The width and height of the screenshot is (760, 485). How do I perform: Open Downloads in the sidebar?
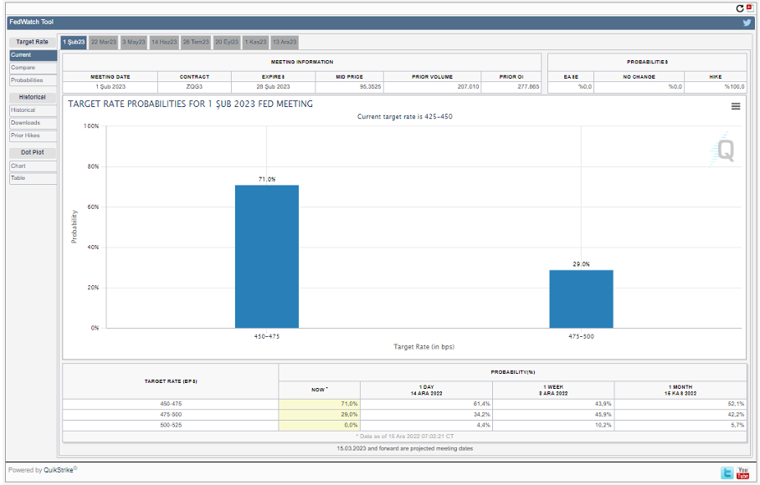tap(33, 123)
